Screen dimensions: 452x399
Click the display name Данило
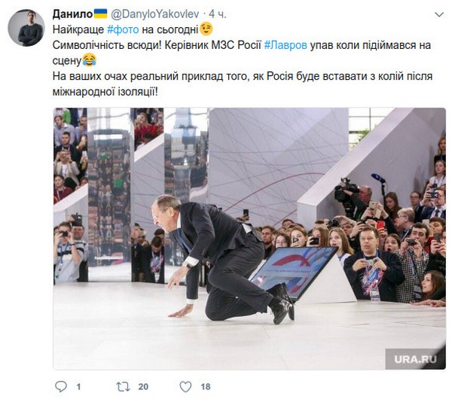[72, 14]
